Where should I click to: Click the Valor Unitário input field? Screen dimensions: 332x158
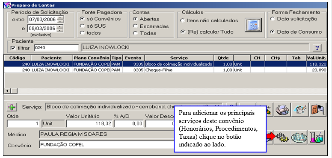(x=89, y=123)
